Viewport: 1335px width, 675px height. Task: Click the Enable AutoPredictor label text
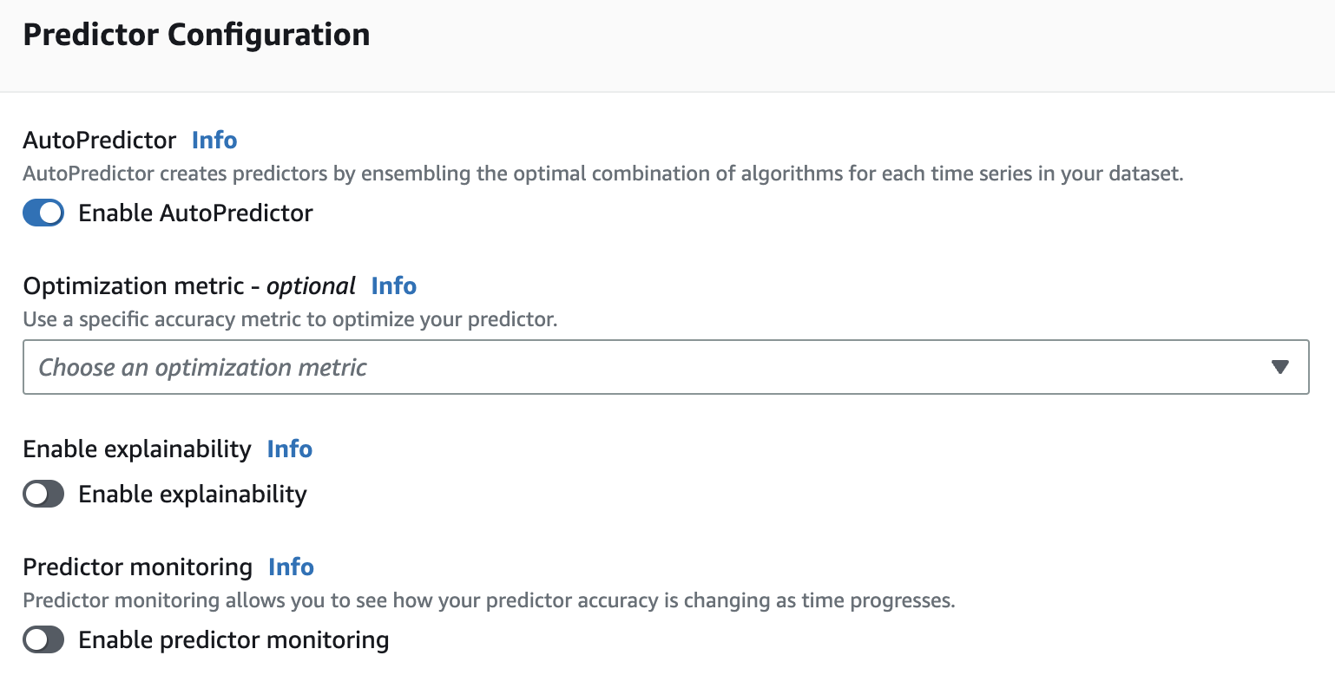(x=195, y=213)
